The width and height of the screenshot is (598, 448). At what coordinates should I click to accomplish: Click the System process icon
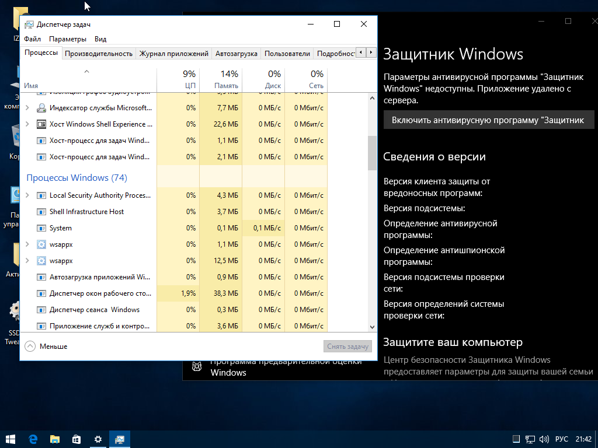[x=41, y=228]
